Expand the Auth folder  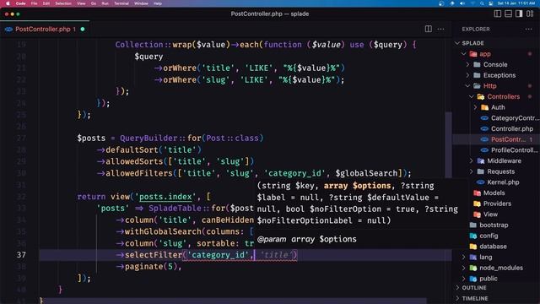tap(475, 107)
